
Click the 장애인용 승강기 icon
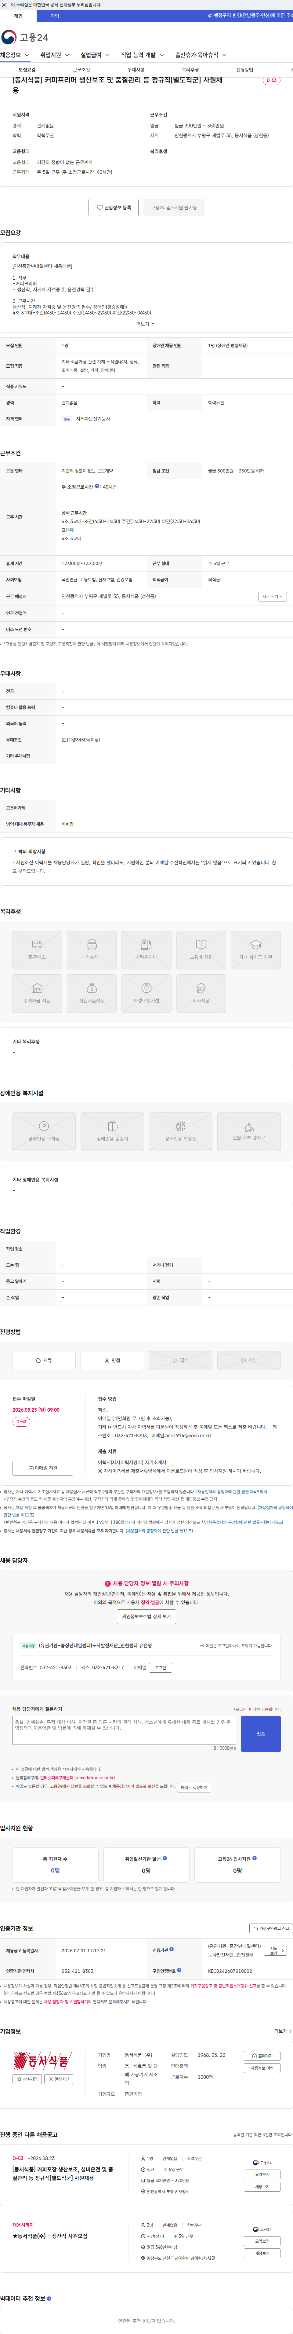112,1132
